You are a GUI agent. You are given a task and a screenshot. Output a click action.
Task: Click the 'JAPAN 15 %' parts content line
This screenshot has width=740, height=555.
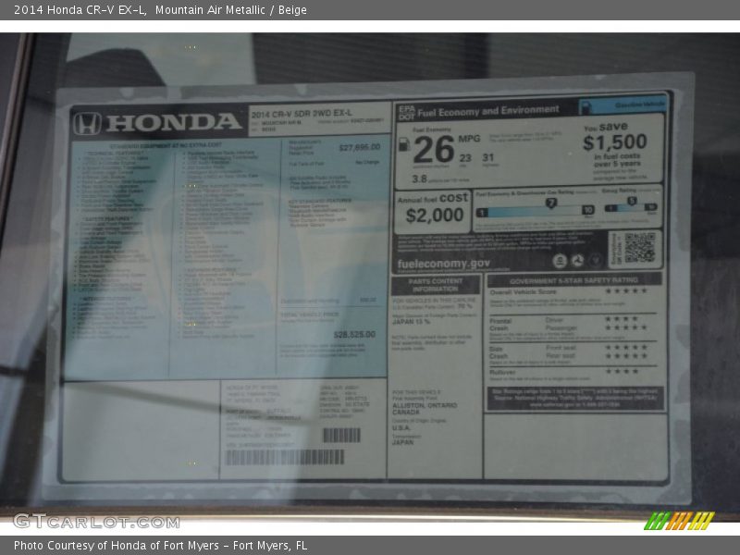click(x=411, y=322)
